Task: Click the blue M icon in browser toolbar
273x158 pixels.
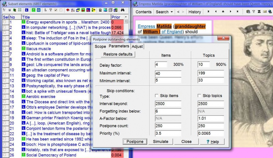Action: click(x=39, y=10)
